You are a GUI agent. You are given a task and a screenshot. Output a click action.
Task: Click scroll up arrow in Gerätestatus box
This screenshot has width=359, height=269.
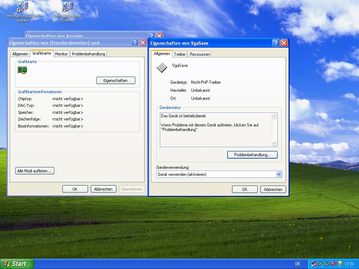[x=274, y=116]
